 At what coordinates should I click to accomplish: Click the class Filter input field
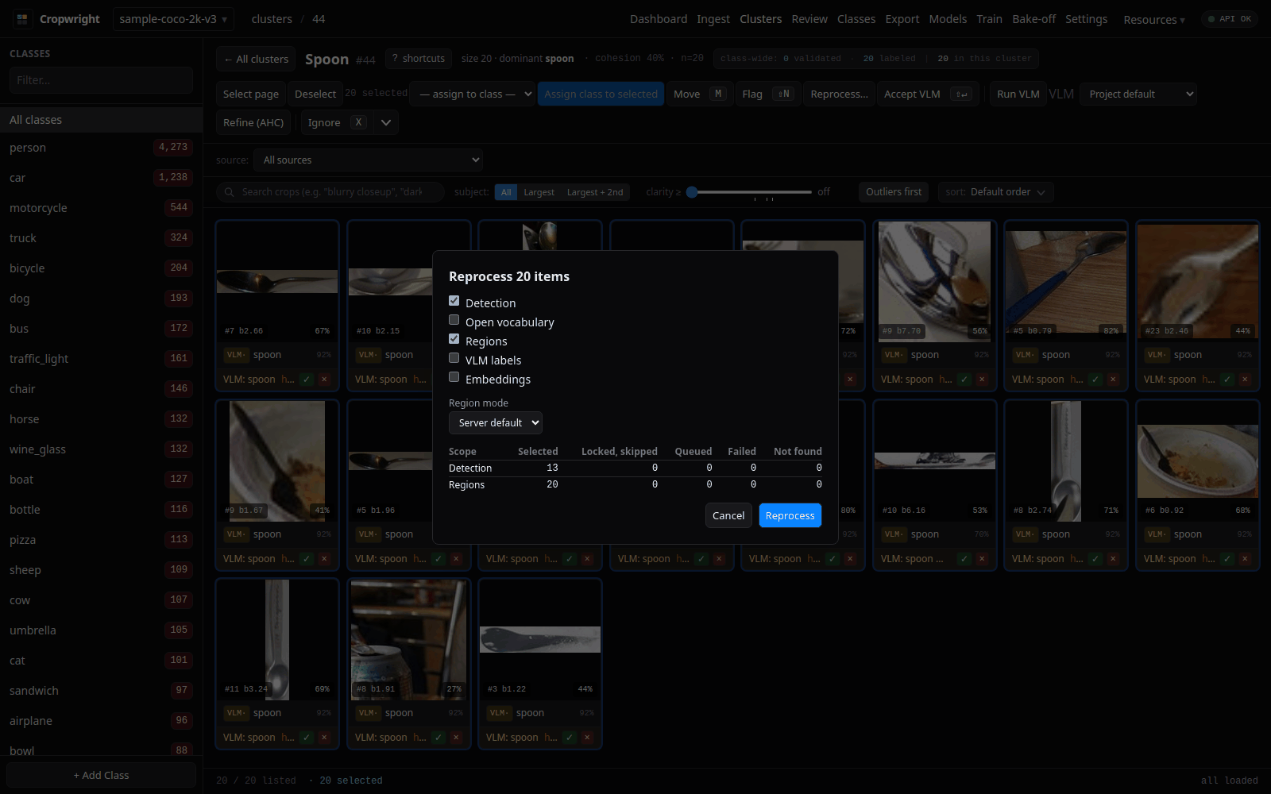(101, 80)
